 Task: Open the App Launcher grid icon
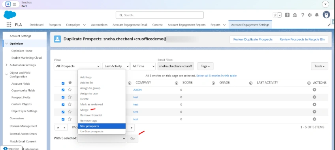tap(9, 25)
